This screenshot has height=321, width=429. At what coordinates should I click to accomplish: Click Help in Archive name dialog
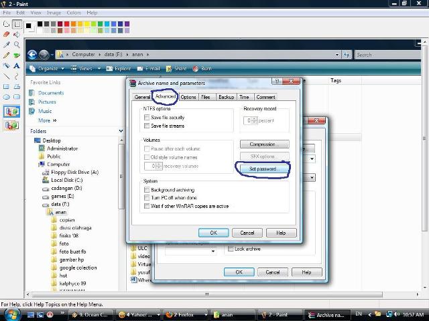tap(281, 233)
